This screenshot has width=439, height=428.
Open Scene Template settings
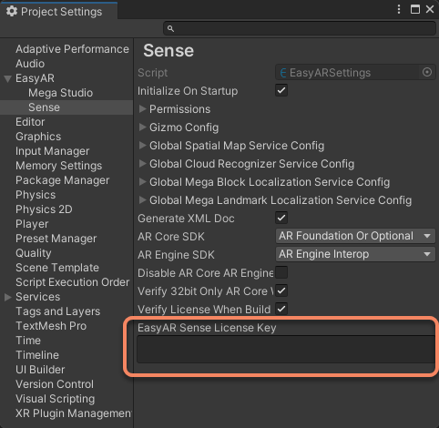point(57,268)
